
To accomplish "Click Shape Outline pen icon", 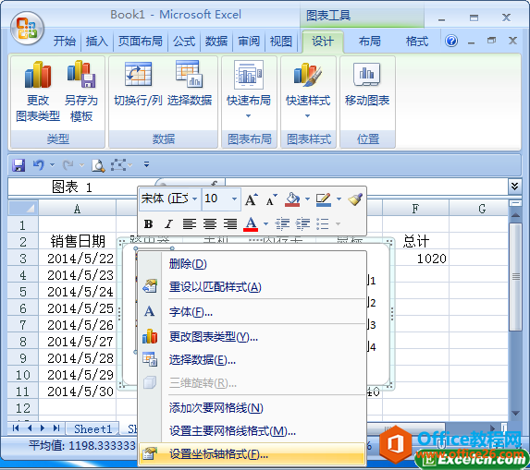I will pos(324,199).
